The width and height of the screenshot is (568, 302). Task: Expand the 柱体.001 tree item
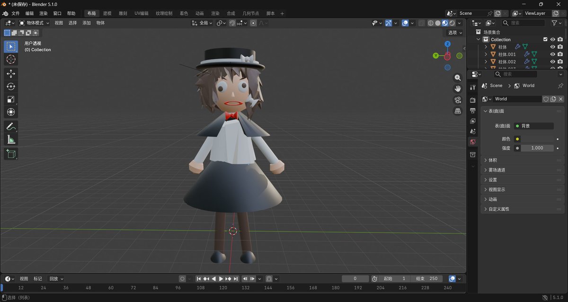[x=486, y=54]
